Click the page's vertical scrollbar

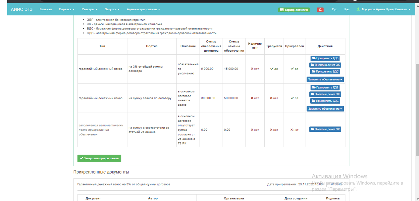tap(417, 109)
